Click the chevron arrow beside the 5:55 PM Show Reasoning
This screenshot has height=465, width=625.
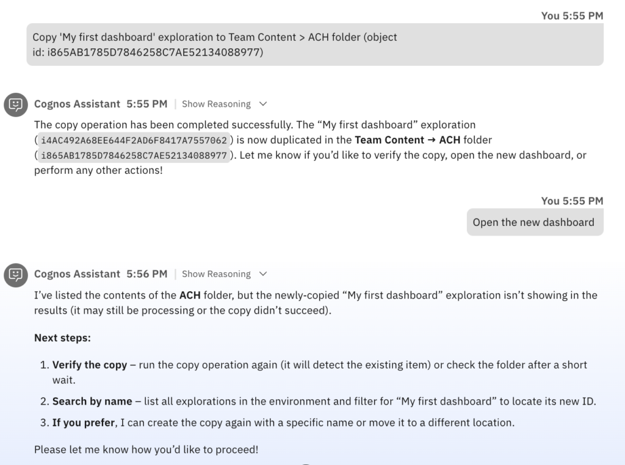(263, 104)
